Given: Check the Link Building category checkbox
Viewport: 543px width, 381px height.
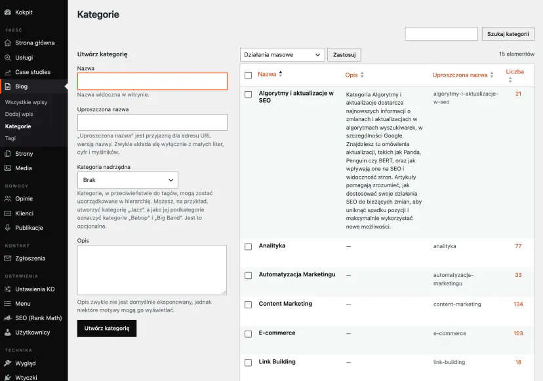Looking at the screenshot, I should point(248,363).
